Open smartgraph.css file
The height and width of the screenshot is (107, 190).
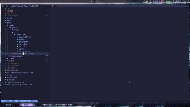[15, 82]
